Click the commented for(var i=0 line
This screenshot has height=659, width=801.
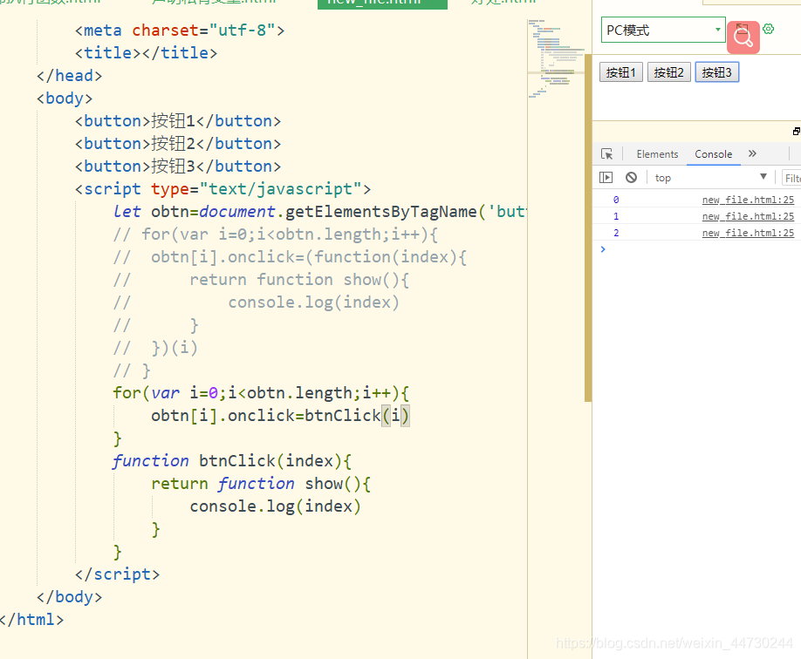[276, 234]
